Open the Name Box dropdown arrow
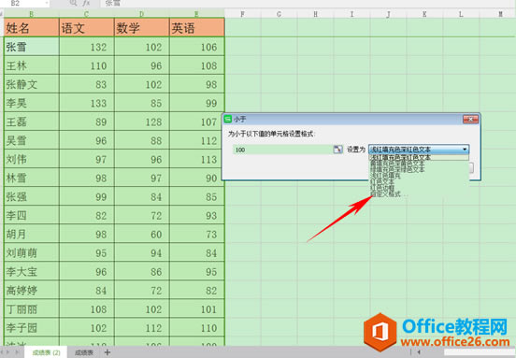Screen dimensions: 516x358 (x=47, y=4)
